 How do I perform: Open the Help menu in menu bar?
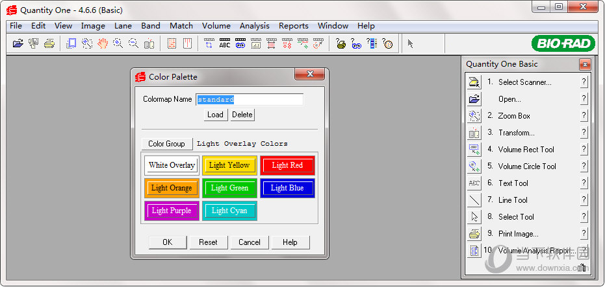(x=366, y=26)
